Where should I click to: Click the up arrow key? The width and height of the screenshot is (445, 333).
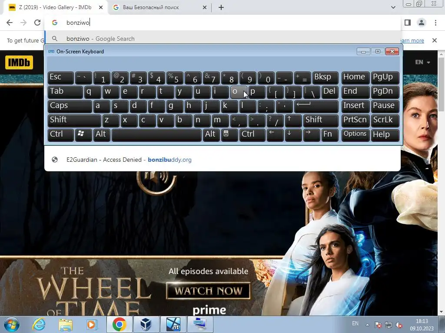293,121
